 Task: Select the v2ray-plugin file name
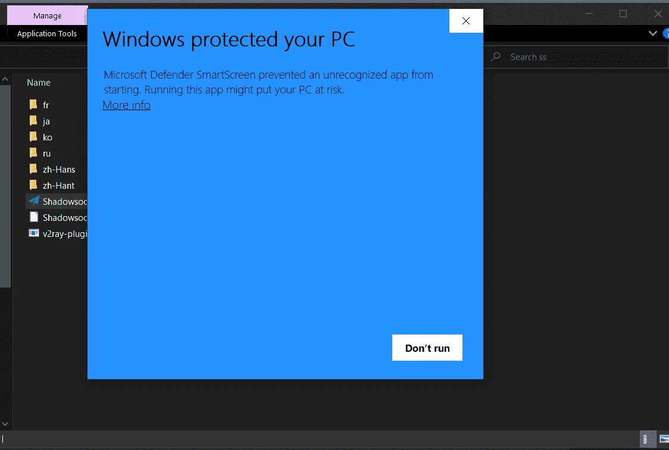click(x=65, y=234)
